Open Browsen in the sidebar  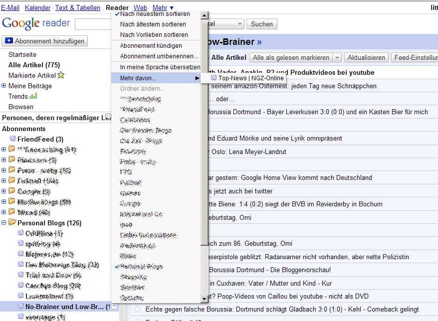coord(20,107)
